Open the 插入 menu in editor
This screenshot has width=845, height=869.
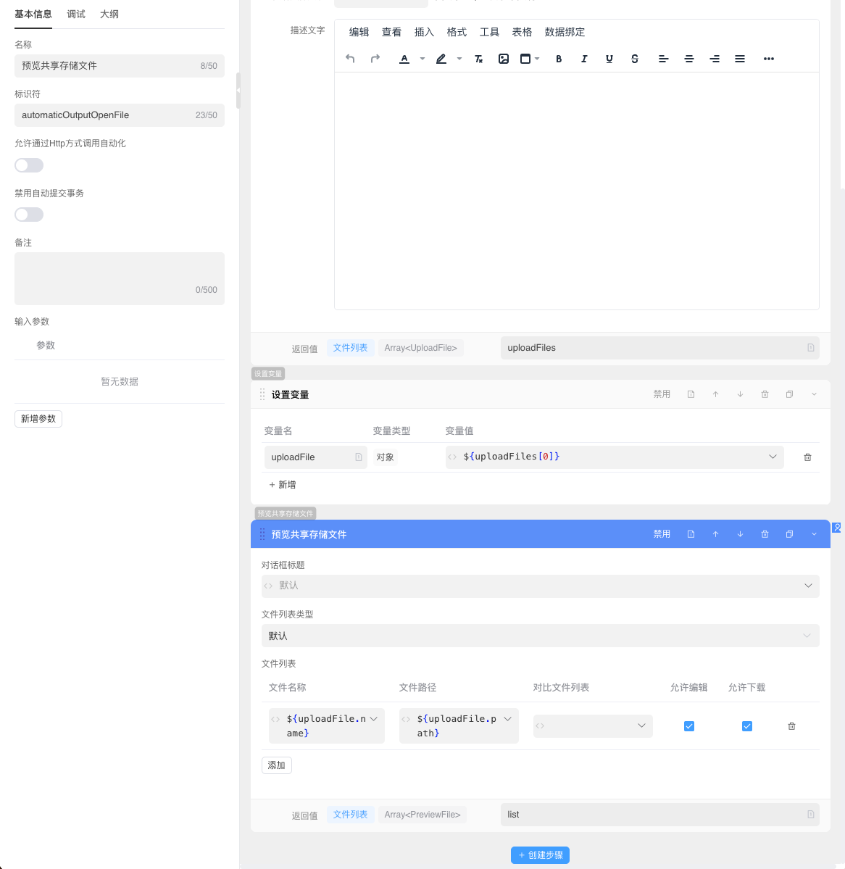pos(424,32)
